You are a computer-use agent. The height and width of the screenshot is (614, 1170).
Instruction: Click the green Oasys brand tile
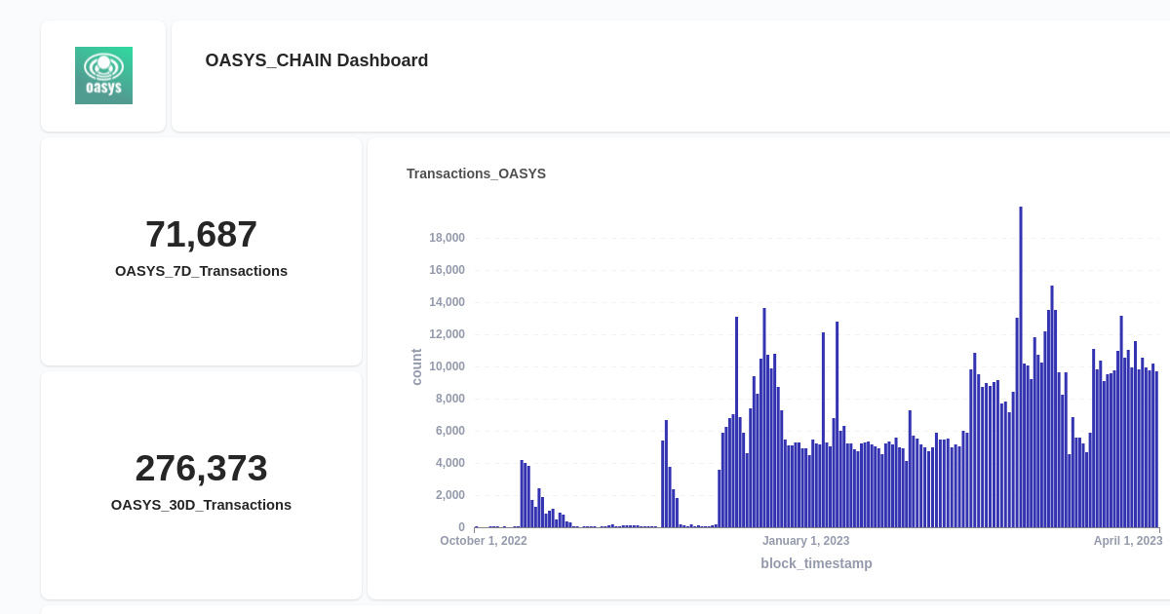pos(103,75)
